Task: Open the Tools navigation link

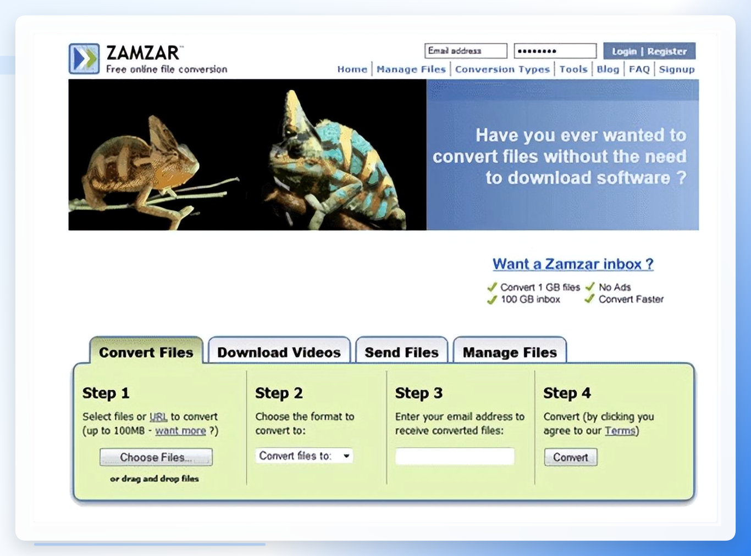Action: tap(573, 69)
